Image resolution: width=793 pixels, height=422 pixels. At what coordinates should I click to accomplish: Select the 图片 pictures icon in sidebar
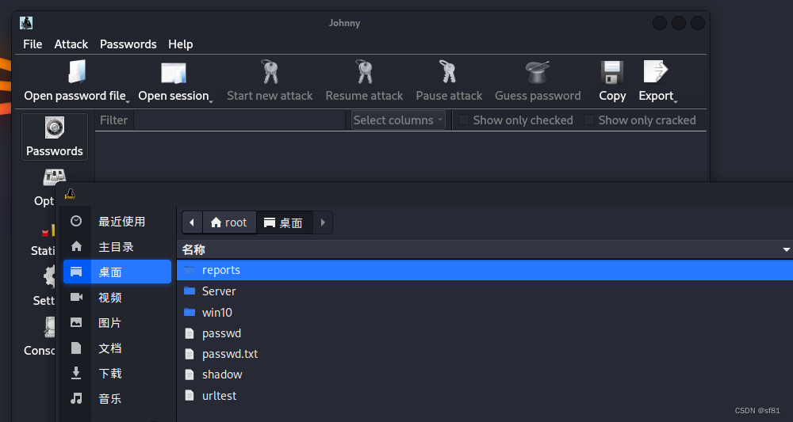[76, 322]
